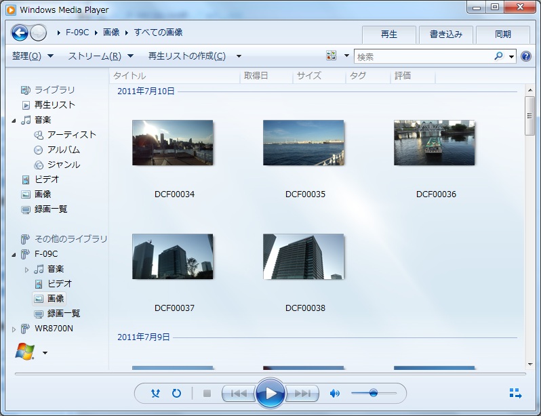Image resolution: width=541 pixels, height=416 pixels.
Task: Click すべての画像 in the breadcrumb
Action: (159, 33)
